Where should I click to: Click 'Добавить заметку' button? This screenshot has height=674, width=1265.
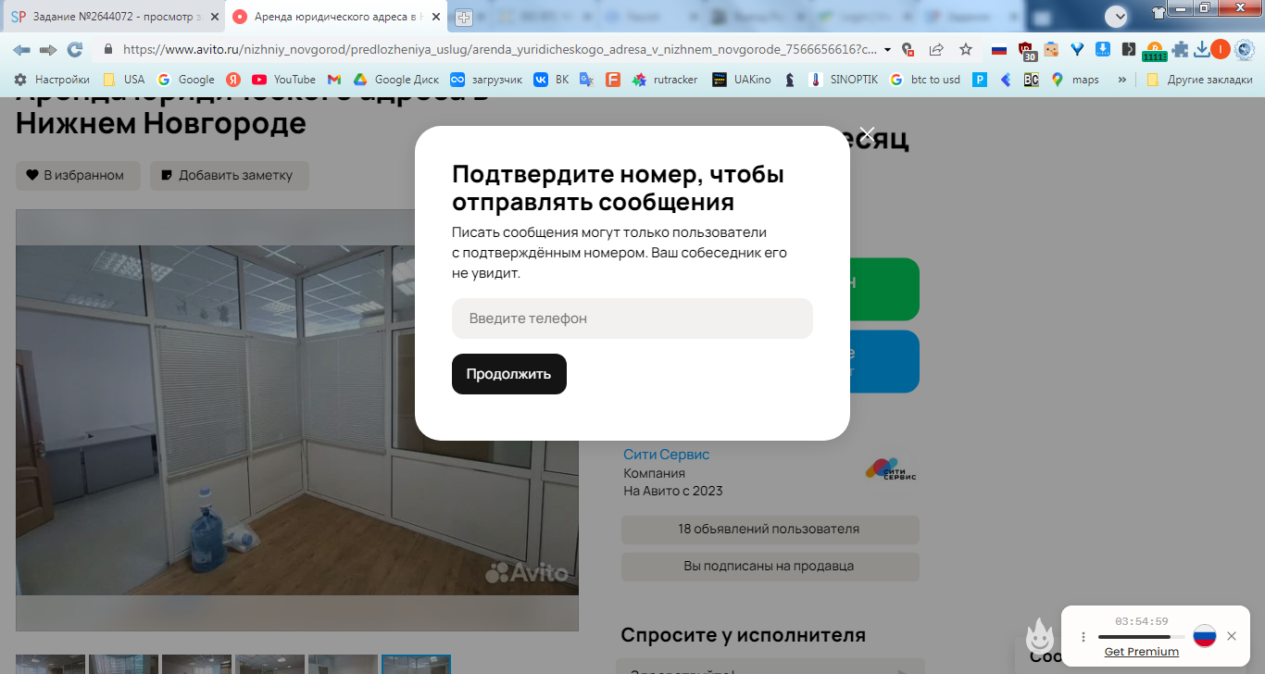pos(230,175)
